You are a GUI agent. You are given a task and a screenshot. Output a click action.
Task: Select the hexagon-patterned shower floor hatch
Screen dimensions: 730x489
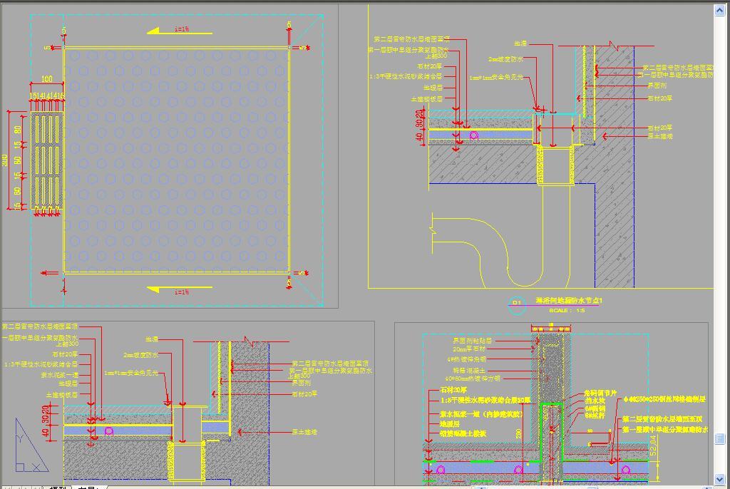(x=177, y=160)
